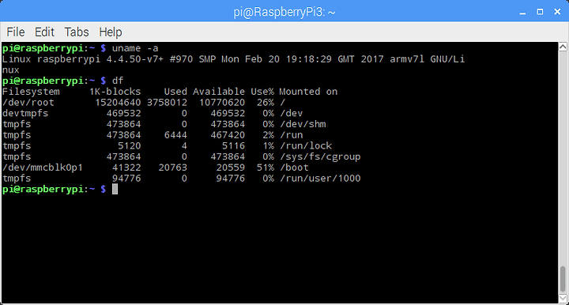Click the 'uname -a' command text
Image resolution: width=569 pixels, height=305 pixels.
[x=135, y=48]
